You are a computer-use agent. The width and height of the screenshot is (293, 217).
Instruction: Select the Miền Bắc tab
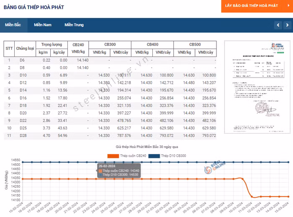tap(13, 25)
